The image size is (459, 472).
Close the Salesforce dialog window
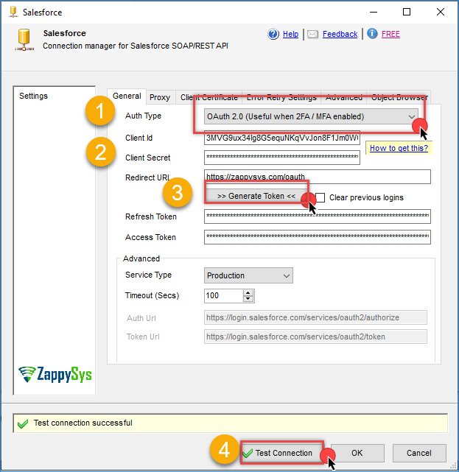pyautogui.click(x=441, y=12)
